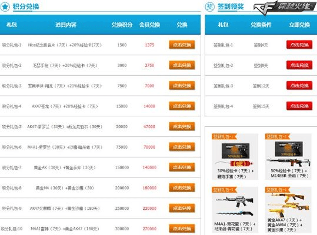Image resolution: width=317 pixels, height=235 pixels.
Task: Claim 签到礼包-3 with the red 点击兑换 button
Action: [299, 86]
